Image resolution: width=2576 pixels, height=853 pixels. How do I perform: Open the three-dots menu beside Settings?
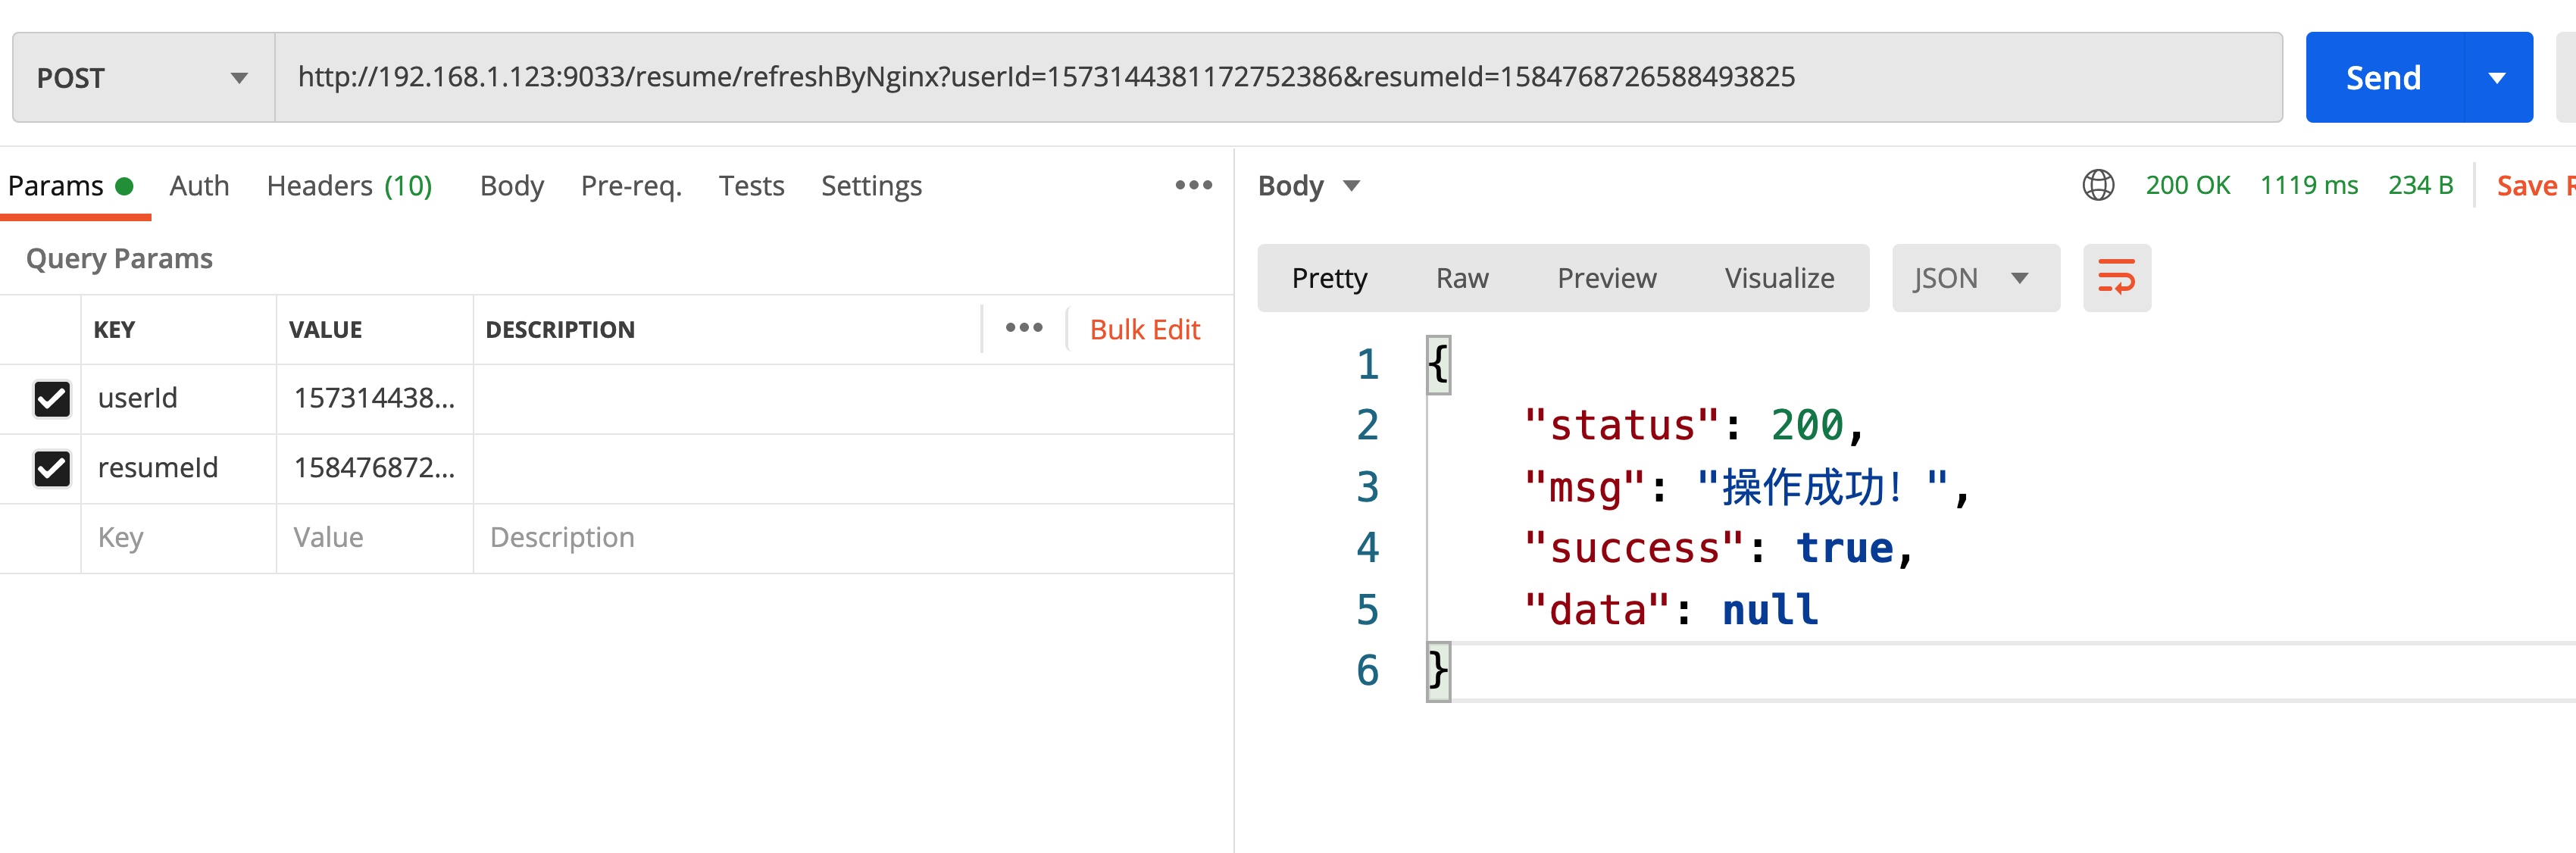pos(1193,185)
